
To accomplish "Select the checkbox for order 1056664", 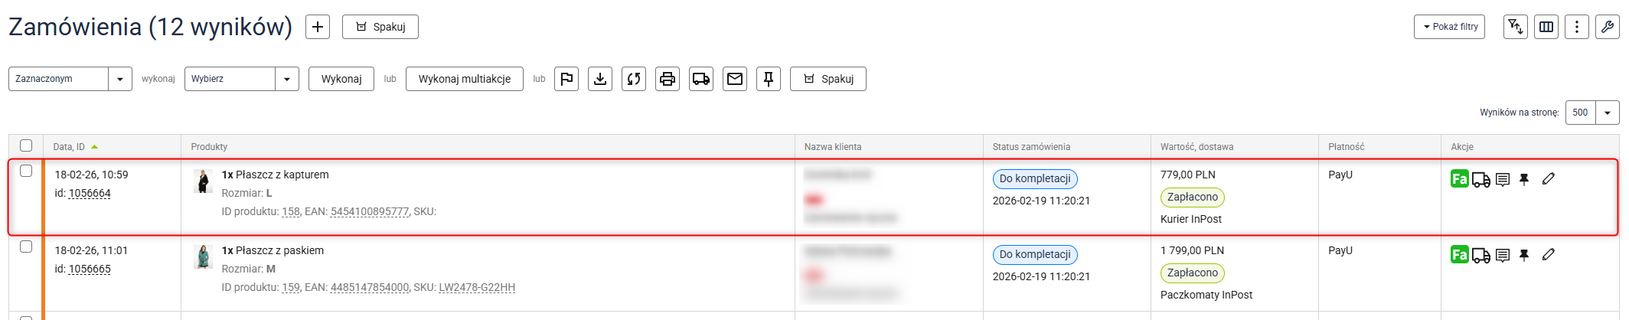I will [26, 171].
